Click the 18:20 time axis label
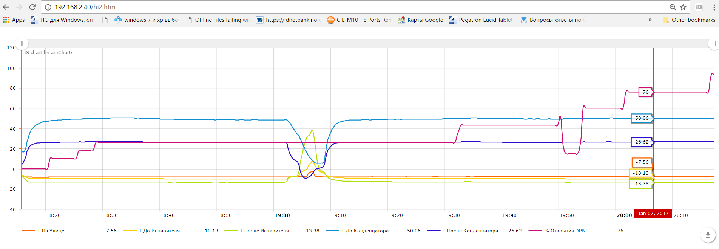The image size is (719, 249). (x=54, y=215)
